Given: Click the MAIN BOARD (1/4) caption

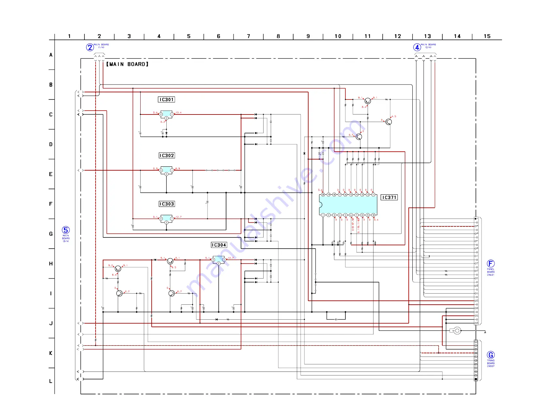Looking at the screenshot, I should (101, 46).
